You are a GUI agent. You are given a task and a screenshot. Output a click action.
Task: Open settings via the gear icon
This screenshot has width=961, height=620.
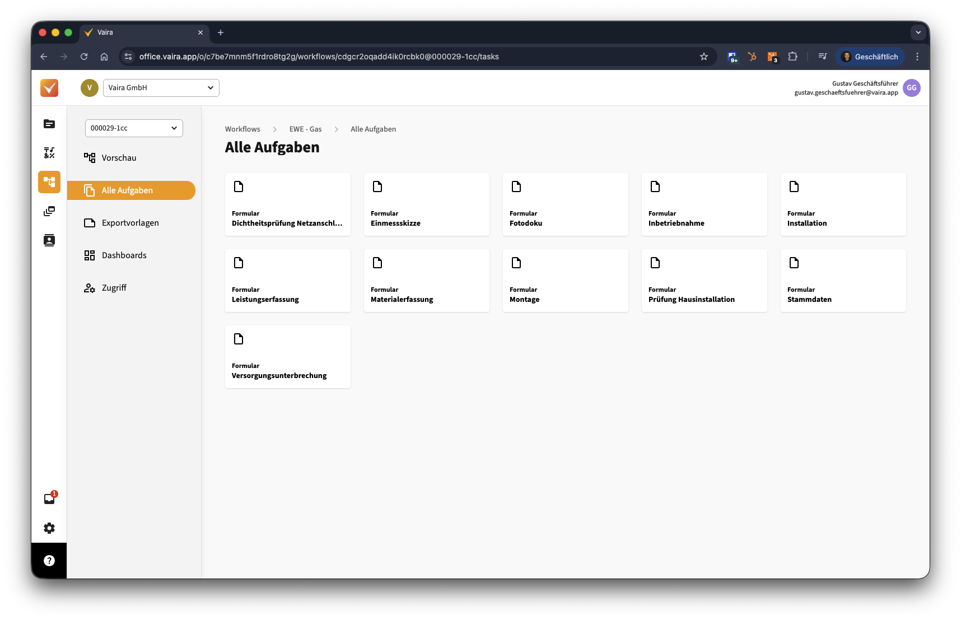49,528
